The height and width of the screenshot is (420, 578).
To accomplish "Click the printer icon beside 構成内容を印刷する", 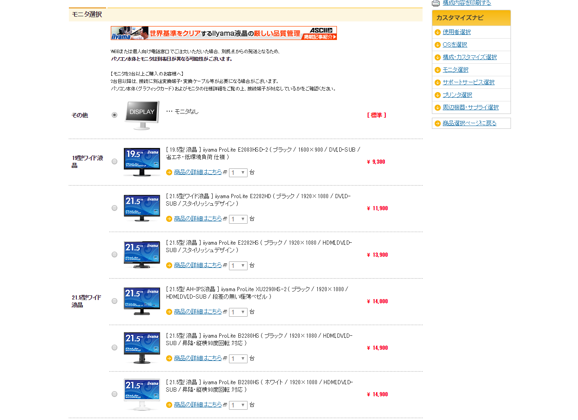I will [x=436, y=3].
